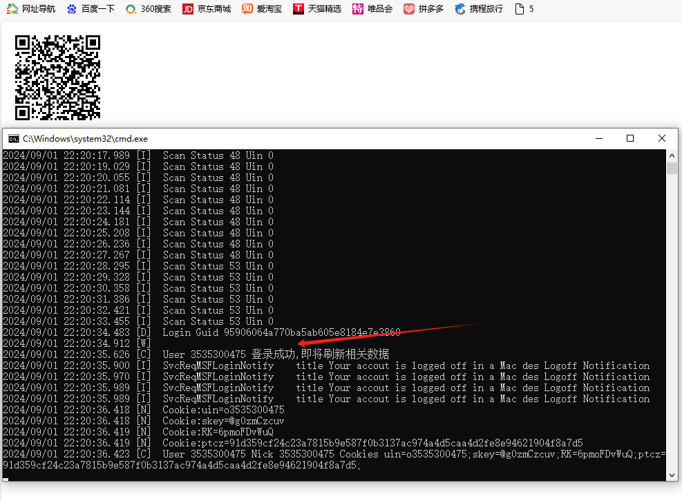682x501 pixels.
Task: Minimize the cmd.exe window
Action: point(598,138)
